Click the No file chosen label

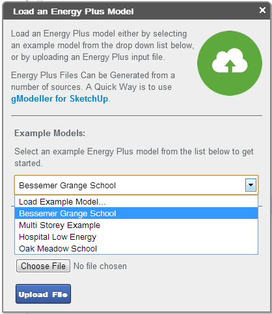tap(100, 266)
